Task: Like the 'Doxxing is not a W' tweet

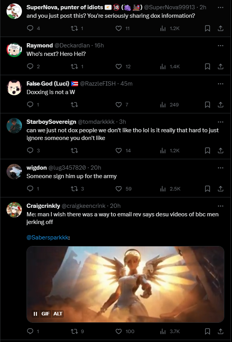Action: tap(119, 104)
